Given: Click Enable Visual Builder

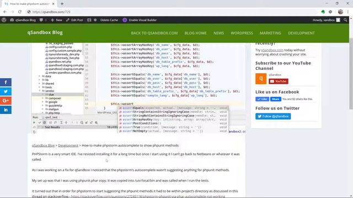Looking at the screenshot, I should [x=140, y=20].
